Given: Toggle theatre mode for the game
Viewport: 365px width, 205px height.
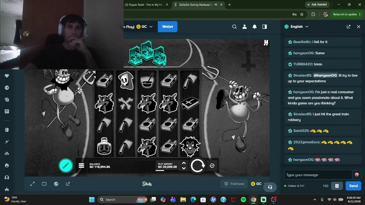Looking at the screenshot, I should (x=44, y=184).
